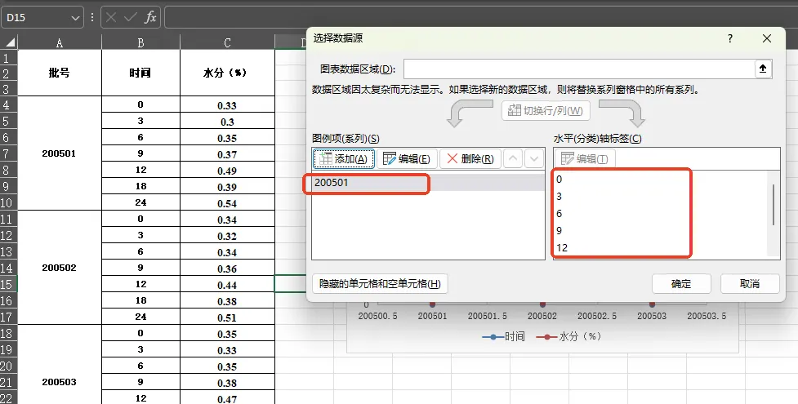Select row 22 header
Screen dimensions: 798x404
point(9,398)
